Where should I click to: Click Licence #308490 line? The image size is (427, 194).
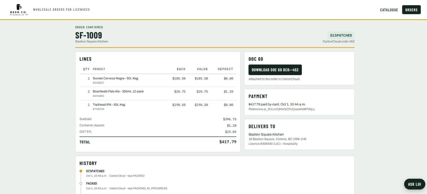273,144
